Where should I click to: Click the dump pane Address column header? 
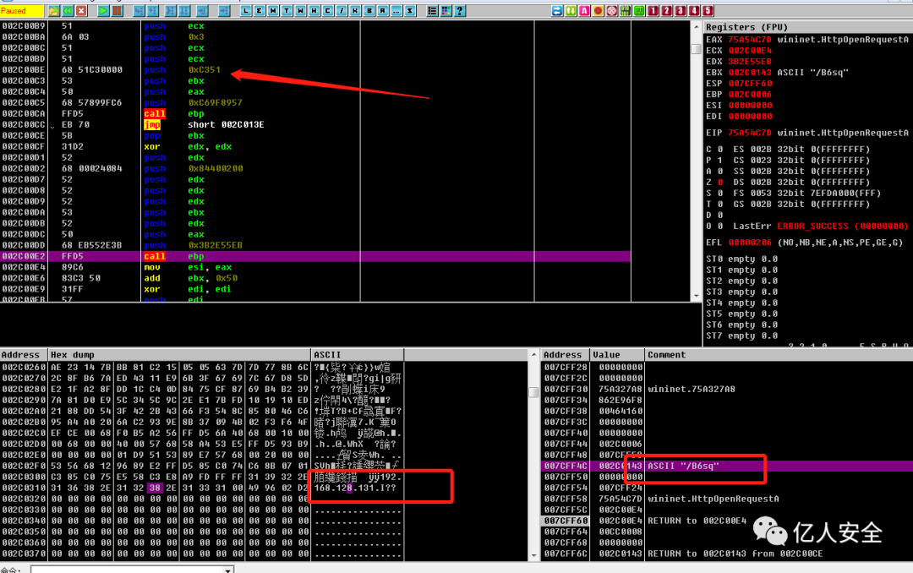[x=24, y=355]
